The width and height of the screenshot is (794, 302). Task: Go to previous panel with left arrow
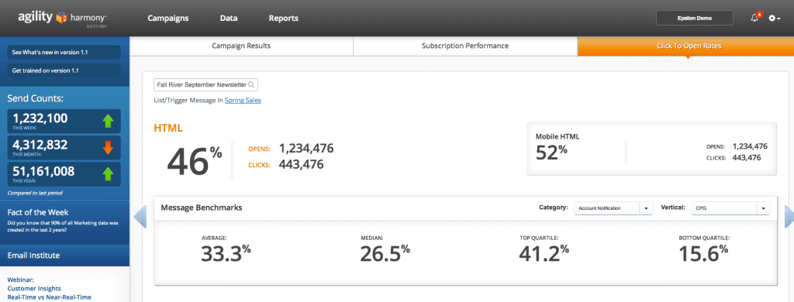[140, 217]
